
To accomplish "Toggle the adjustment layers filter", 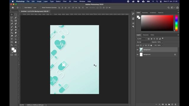I will 151,39.
